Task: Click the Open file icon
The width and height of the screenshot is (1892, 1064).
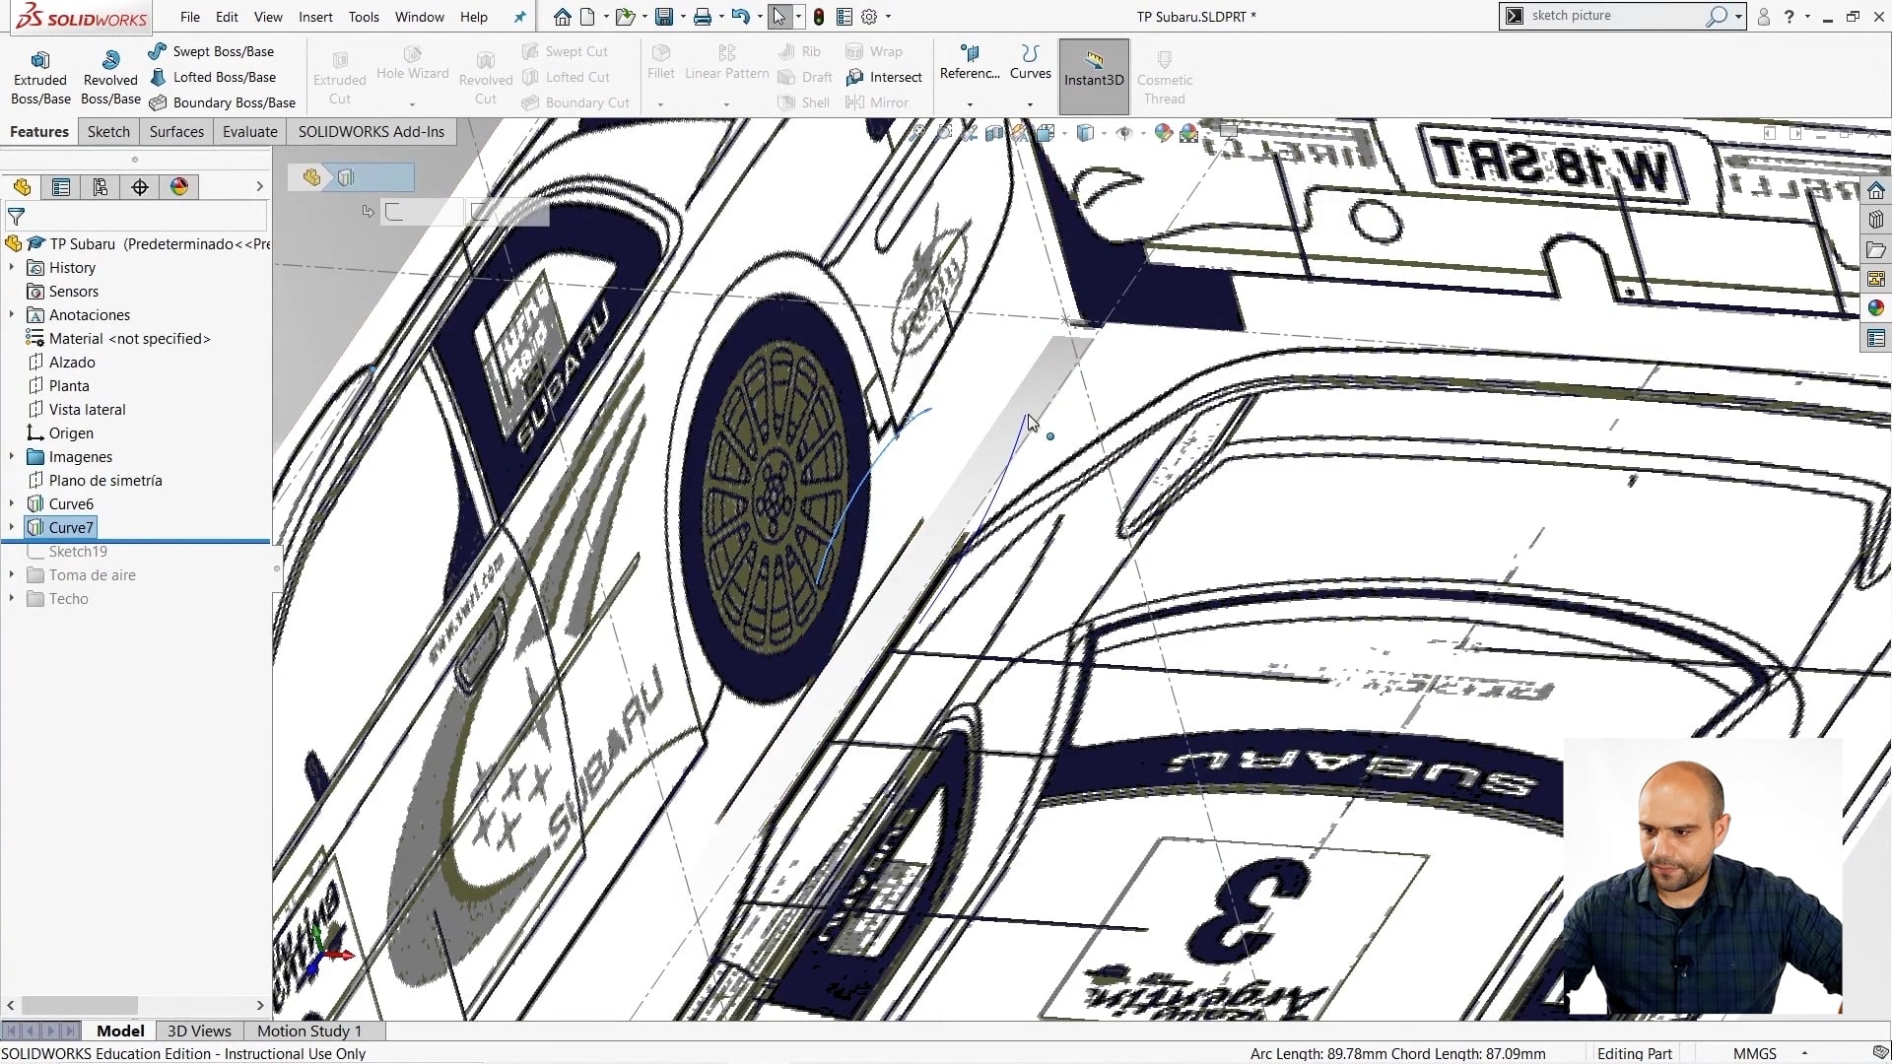Action: point(624,17)
